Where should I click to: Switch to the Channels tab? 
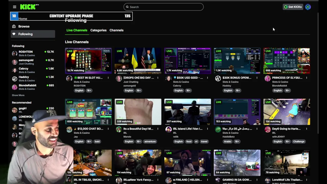click(x=116, y=30)
